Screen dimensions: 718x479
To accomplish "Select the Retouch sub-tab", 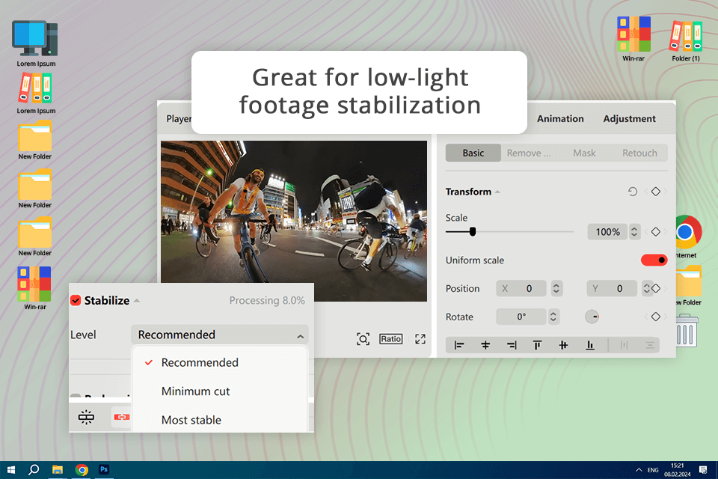I will tap(639, 153).
